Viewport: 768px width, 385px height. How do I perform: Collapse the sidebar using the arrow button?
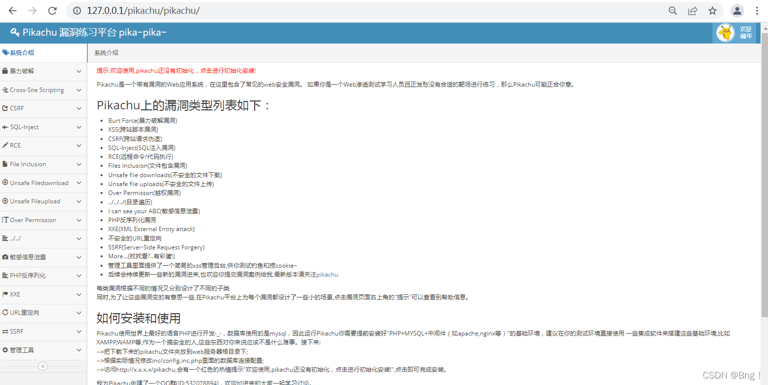pyautogui.click(x=43, y=366)
